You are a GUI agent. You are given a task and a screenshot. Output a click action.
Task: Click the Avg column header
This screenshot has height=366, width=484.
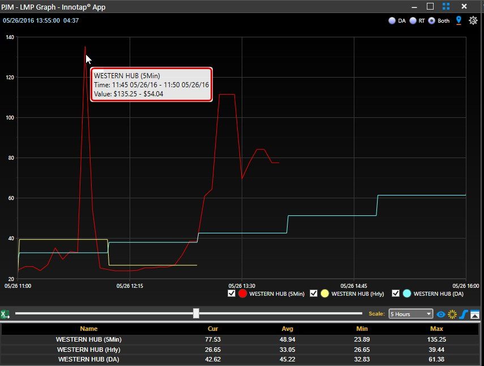(x=288, y=329)
